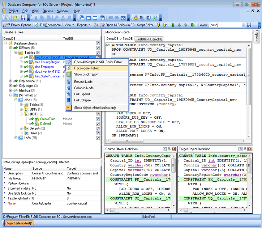This screenshot has height=228, width=262.
Task: Click the first green up arrow in toolbar
Action: (x=173, y=25)
